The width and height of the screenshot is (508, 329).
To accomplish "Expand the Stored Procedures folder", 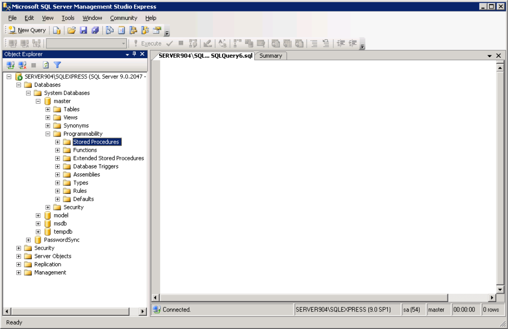I will [57, 142].
